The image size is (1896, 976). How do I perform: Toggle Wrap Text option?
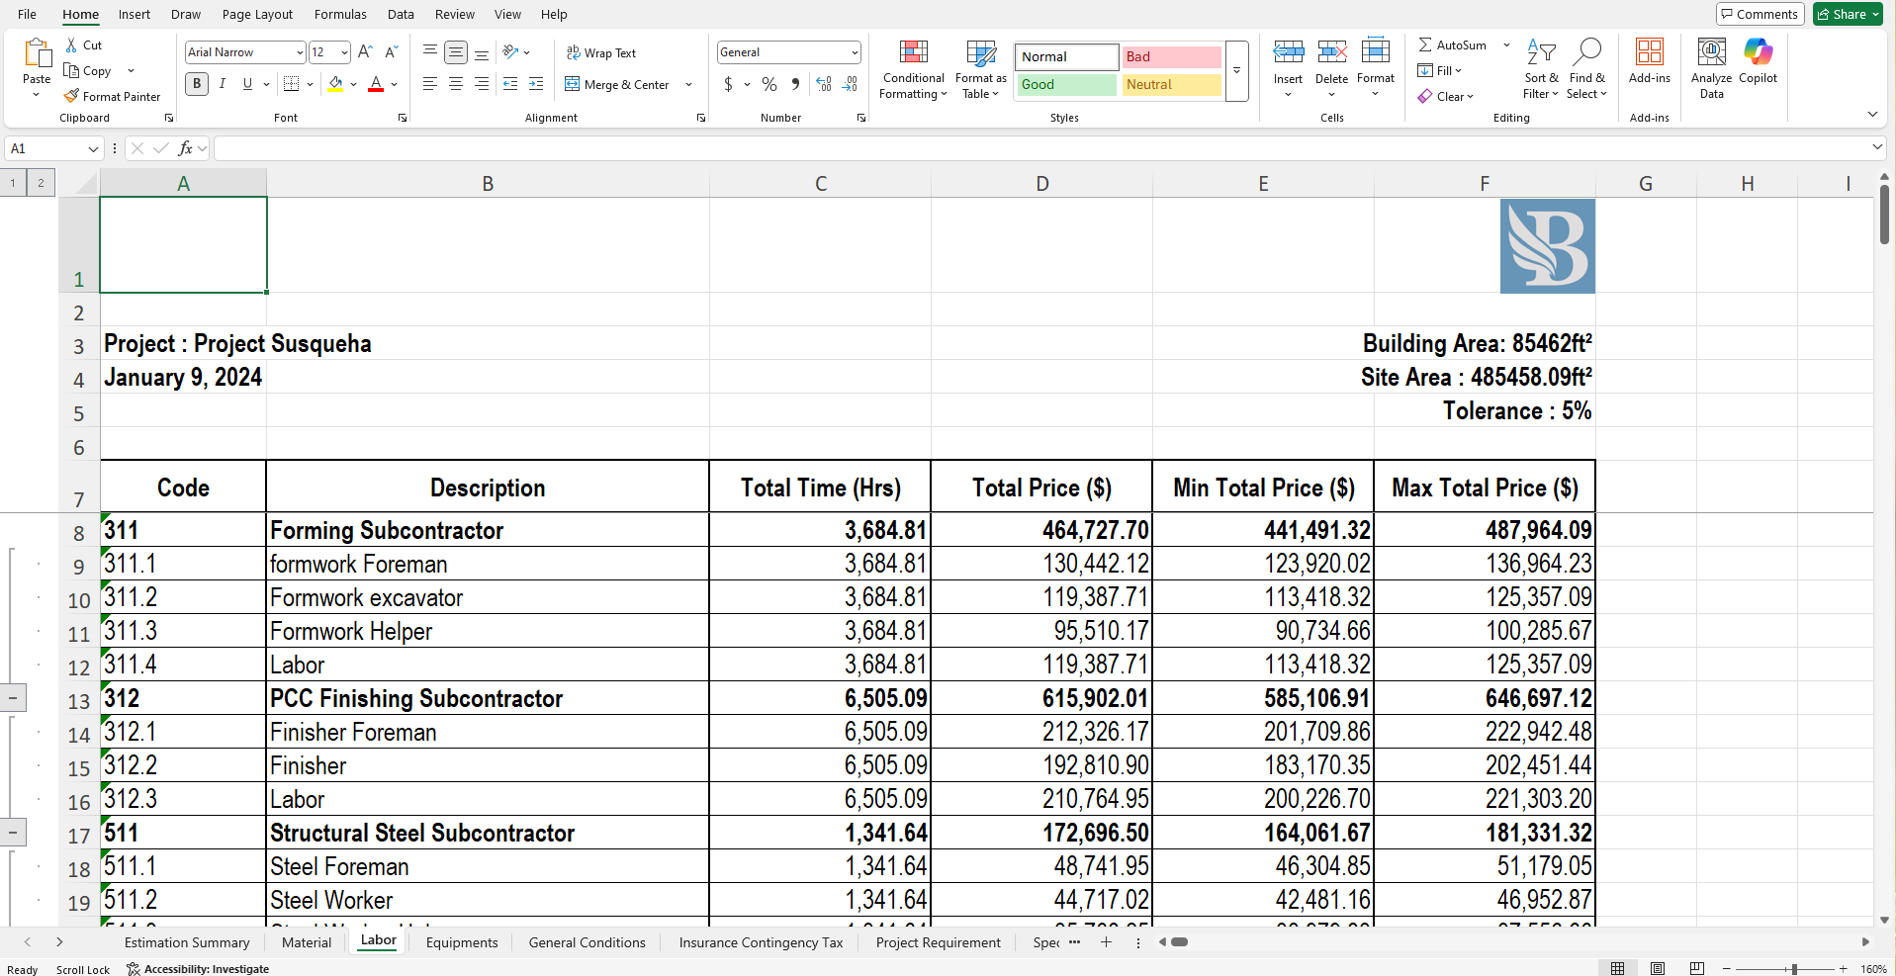[x=601, y=52]
